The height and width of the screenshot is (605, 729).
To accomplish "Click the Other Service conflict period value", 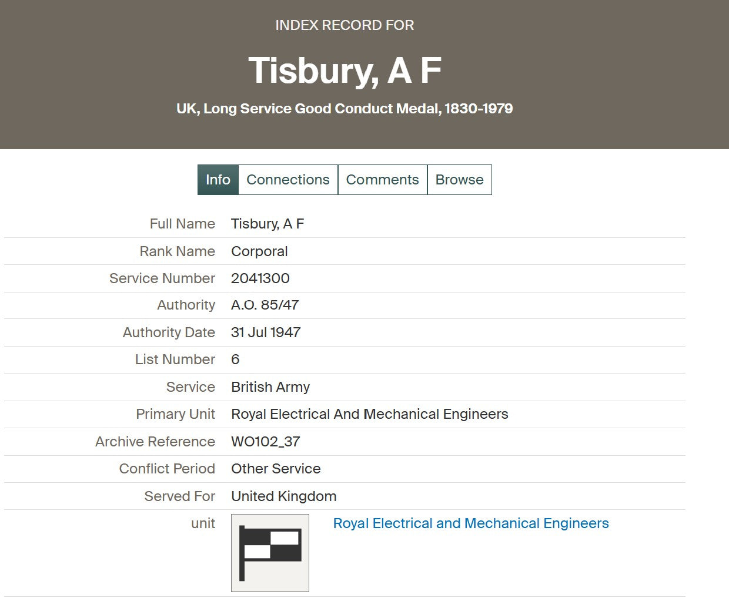I will pos(276,469).
